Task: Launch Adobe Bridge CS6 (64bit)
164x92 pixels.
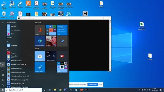Action: click(x=19, y=72)
